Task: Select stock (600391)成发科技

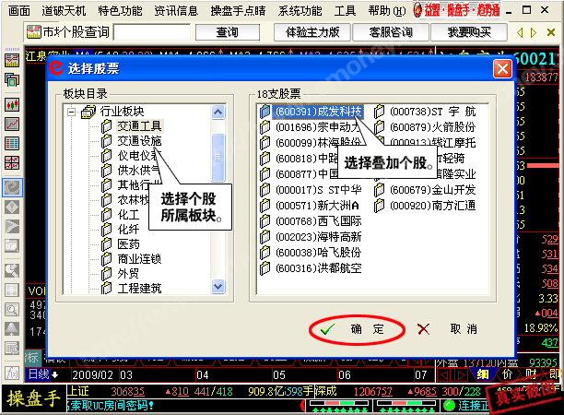Action: point(317,111)
